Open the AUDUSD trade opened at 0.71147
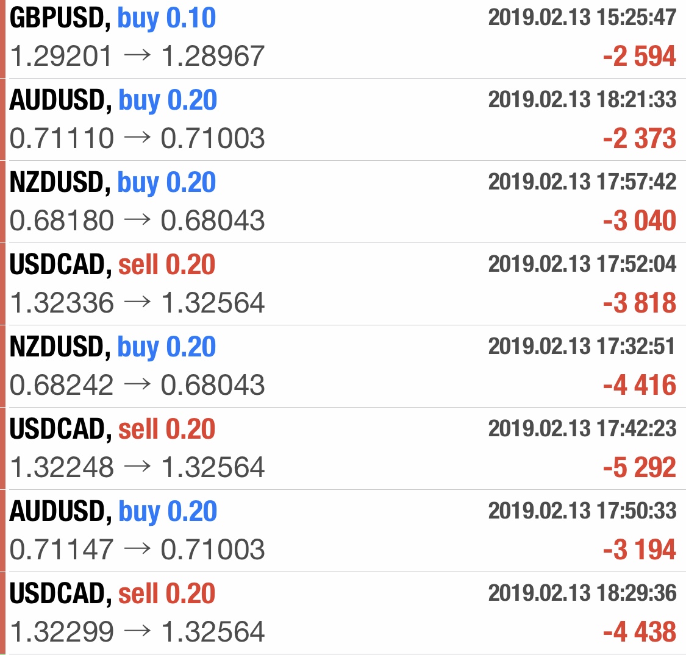 click(113, 512)
